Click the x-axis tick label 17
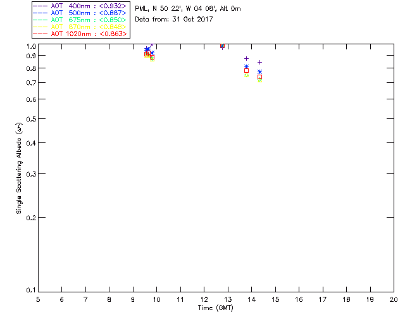405x324 pixels. (x=323, y=299)
